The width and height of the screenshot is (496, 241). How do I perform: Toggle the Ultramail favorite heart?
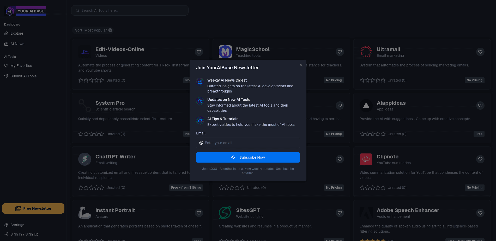480,52
